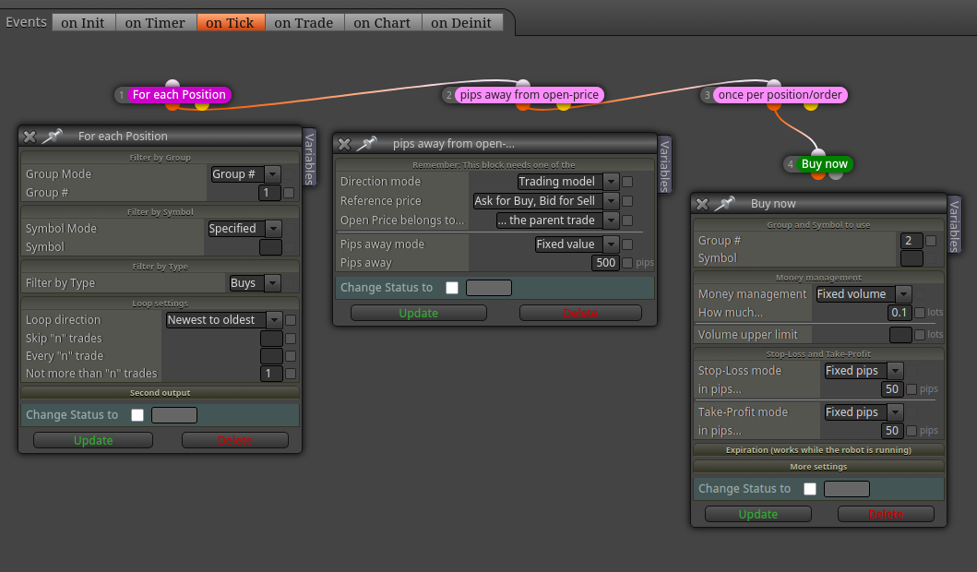The height and width of the screenshot is (572, 977).
Task: Switch to the on Init event tab
Action: point(84,22)
